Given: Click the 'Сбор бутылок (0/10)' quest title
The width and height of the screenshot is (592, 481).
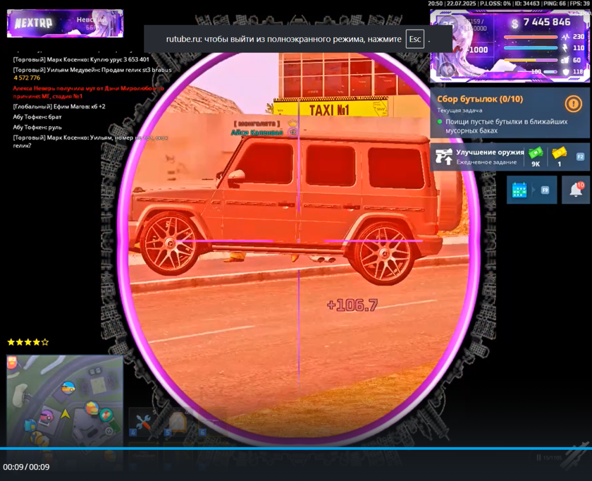Looking at the screenshot, I should click(x=480, y=99).
